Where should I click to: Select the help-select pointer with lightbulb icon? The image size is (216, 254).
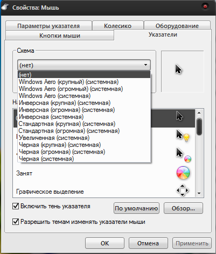[183, 136]
